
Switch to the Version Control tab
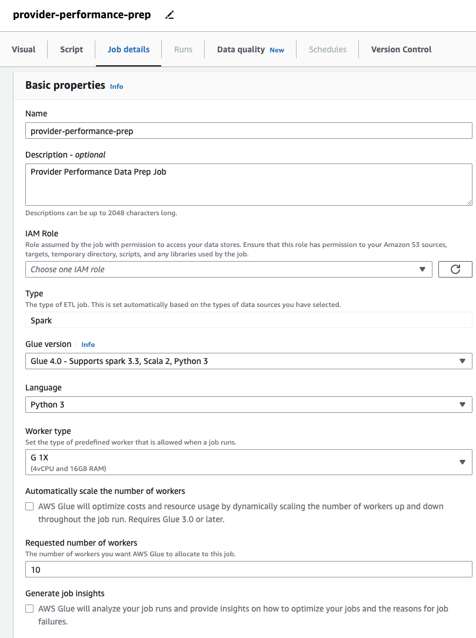pos(401,49)
